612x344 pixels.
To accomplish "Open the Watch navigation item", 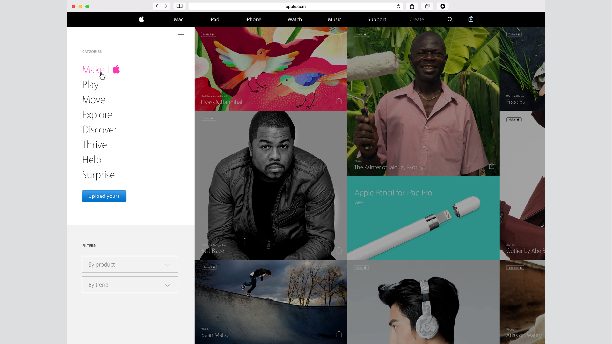I will [295, 19].
